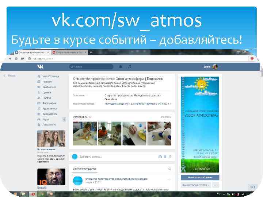The image size is (263, 197).
Task: Click the gamepad icon beside Игры
Action: click(x=39, y=119)
